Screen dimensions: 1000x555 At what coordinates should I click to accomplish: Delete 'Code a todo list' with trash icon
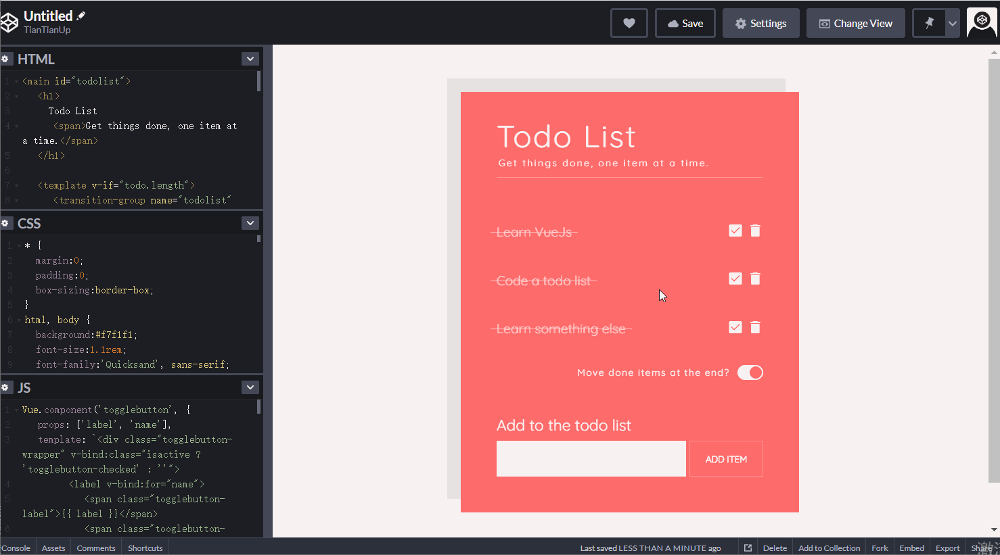coord(755,279)
